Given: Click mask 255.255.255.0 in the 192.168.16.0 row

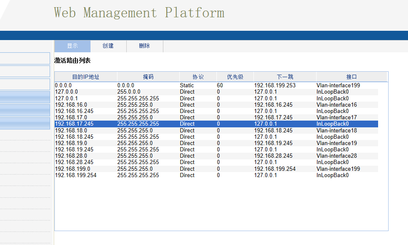Looking at the screenshot, I should [x=135, y=105].
